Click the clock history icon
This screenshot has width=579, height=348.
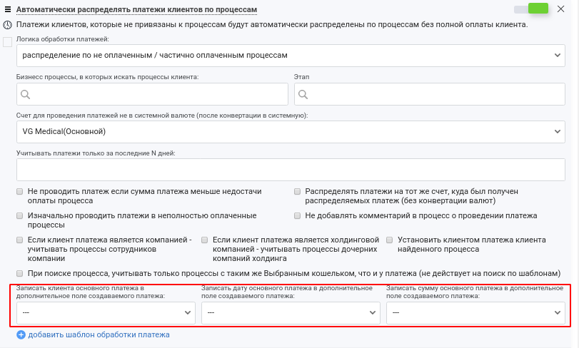pyautogui.click(x=7, y=25)
